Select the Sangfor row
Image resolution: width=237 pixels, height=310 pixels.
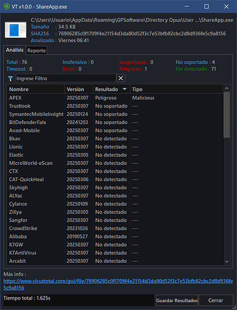tap(115, 220)
